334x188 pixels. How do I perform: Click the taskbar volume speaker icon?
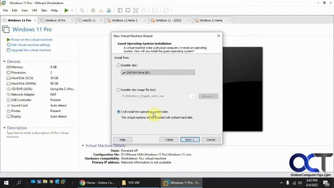point(301,183)
